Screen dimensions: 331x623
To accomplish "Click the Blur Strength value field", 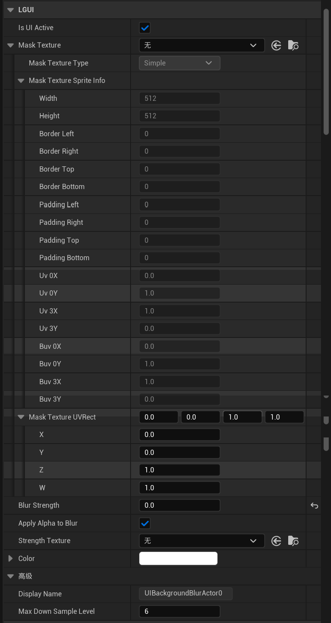I will tap(179, 506).
